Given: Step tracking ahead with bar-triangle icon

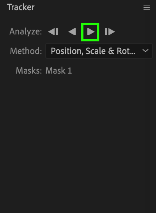Looking at the screenshot, I should [110, 32].
